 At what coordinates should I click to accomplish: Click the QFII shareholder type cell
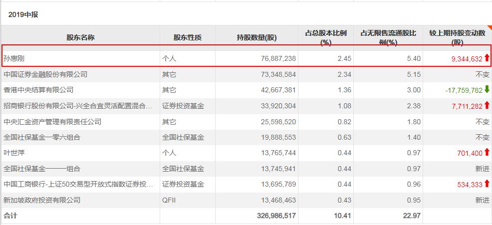(170, 200)
